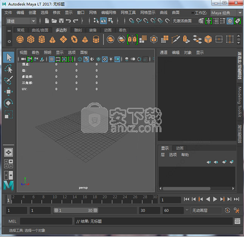Click single perspective view layout icon
The height and width of the screenshot is (237, 244).
coord(9,153)
